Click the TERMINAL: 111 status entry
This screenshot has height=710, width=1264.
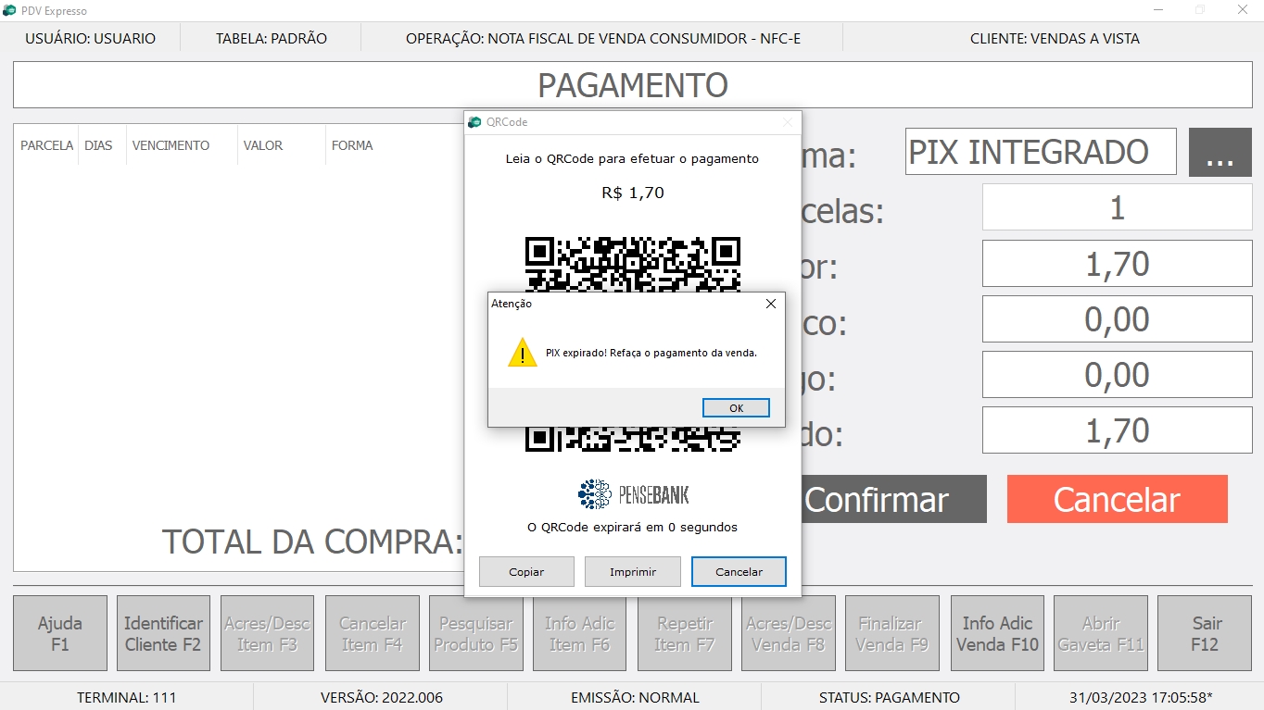click(x=126, y=697)
